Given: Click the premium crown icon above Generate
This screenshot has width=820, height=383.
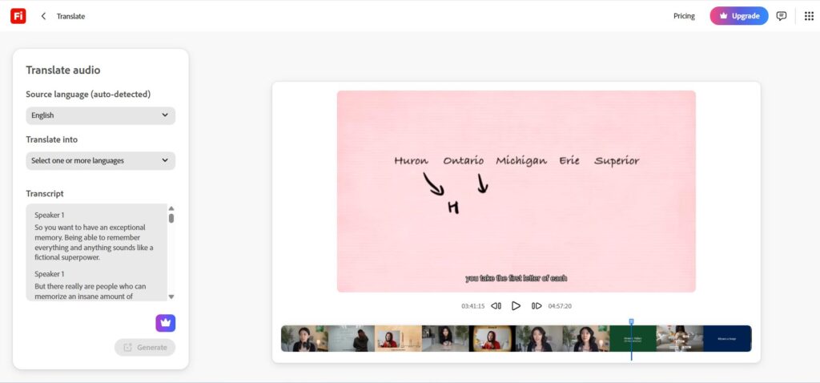Looking at the screenshot, I should (x=165, y=324).
